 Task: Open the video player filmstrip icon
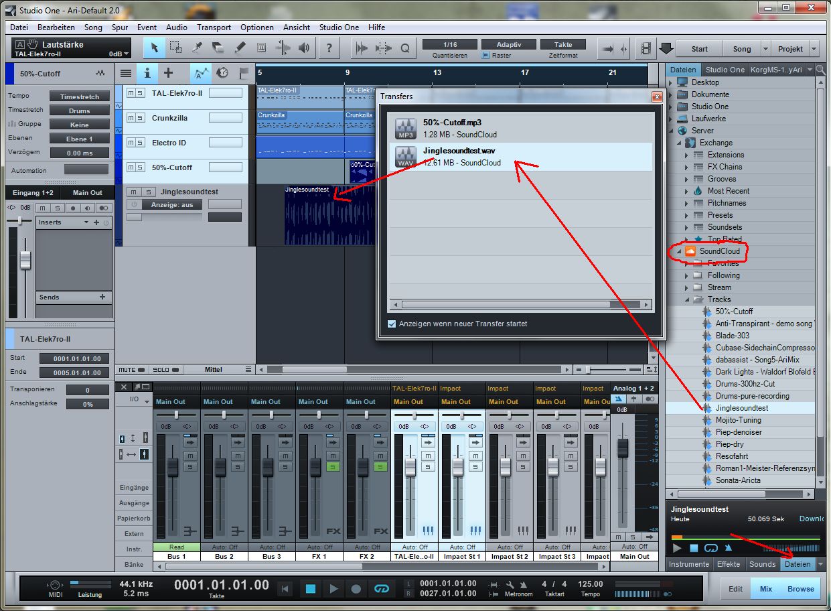click(646, 49)
